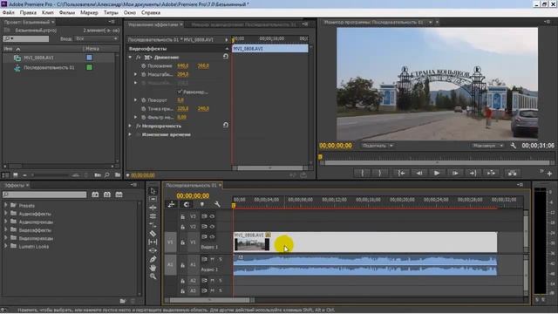Toggle V2 track output eye
This screenshot has width=558, height=314.
[212, 227]
